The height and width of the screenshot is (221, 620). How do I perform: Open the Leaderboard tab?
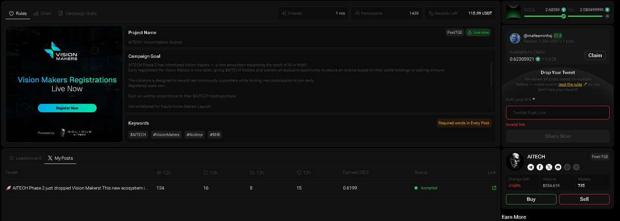(x=25, y=158)
